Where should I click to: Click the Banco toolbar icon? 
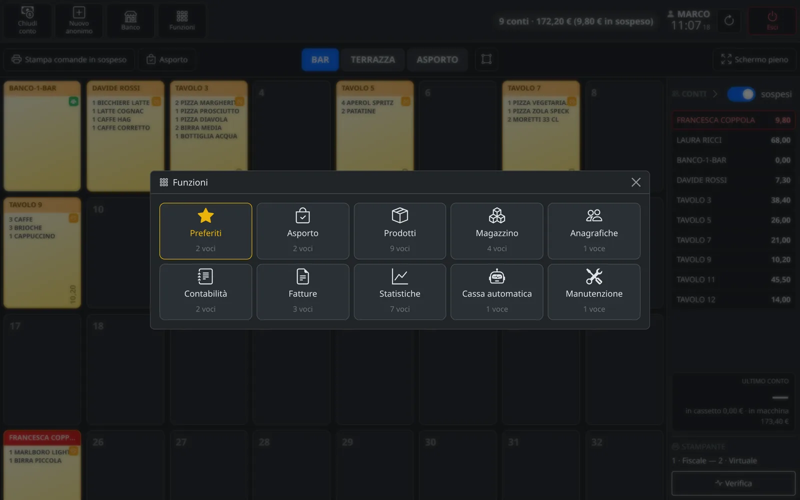click(x=130, y=20)
